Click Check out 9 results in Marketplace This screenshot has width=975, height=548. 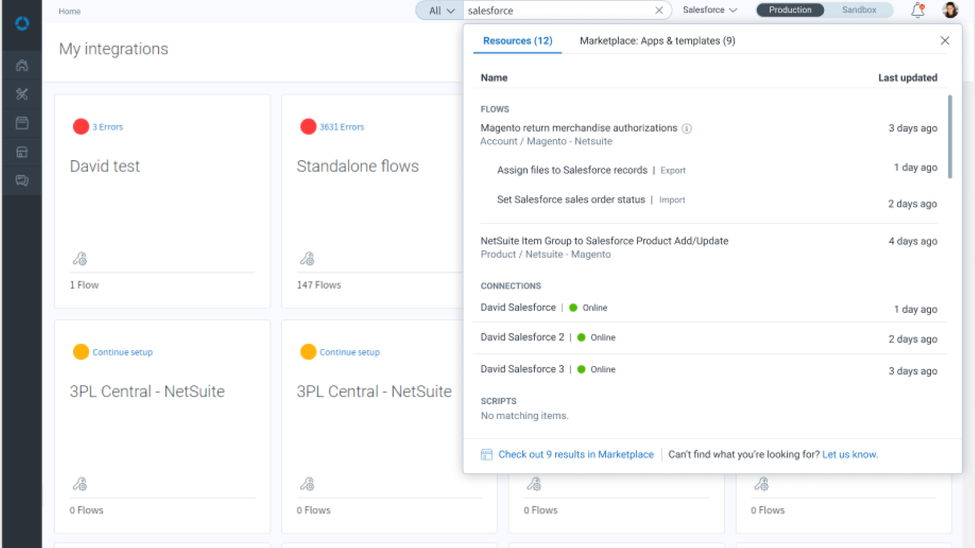coord(576,454)
